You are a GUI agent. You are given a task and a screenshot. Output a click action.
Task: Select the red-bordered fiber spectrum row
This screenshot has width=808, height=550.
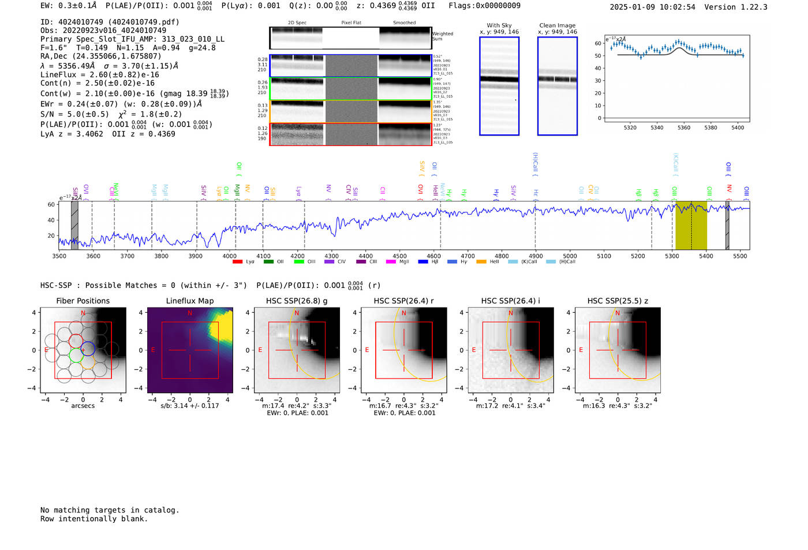pos(350,134)
